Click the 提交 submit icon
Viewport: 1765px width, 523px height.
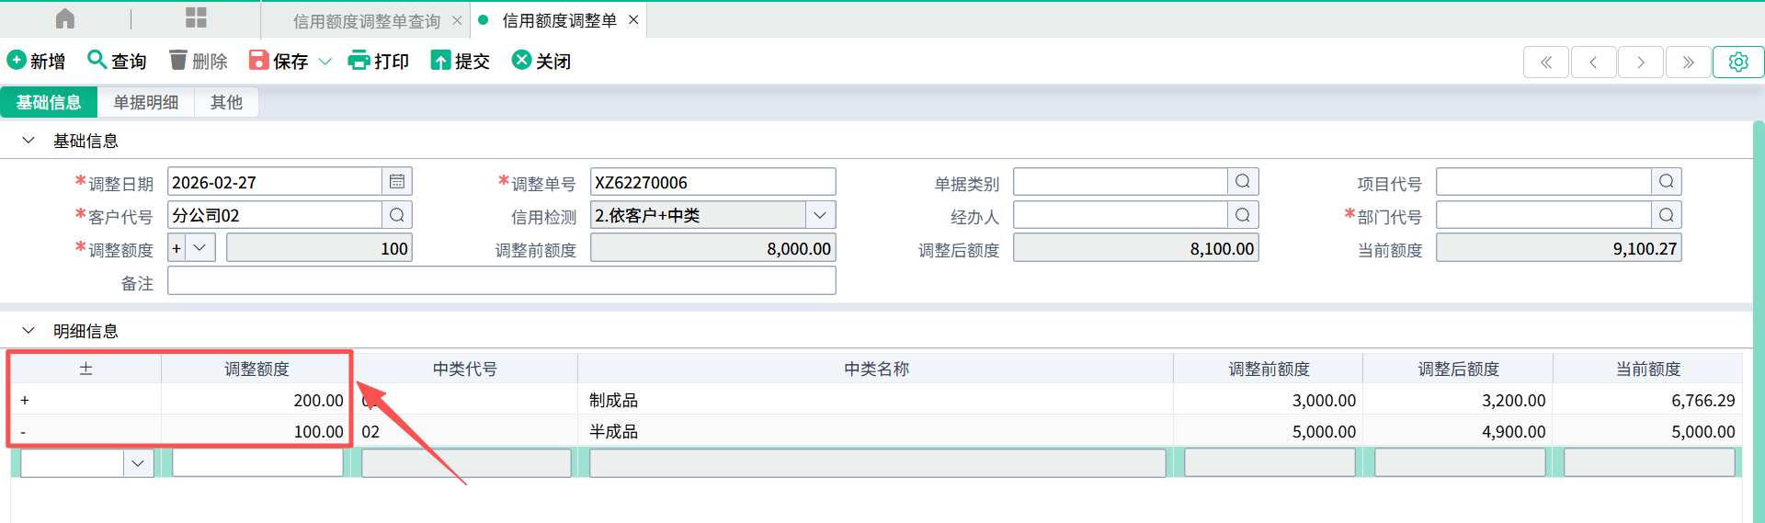pos(441,61)
